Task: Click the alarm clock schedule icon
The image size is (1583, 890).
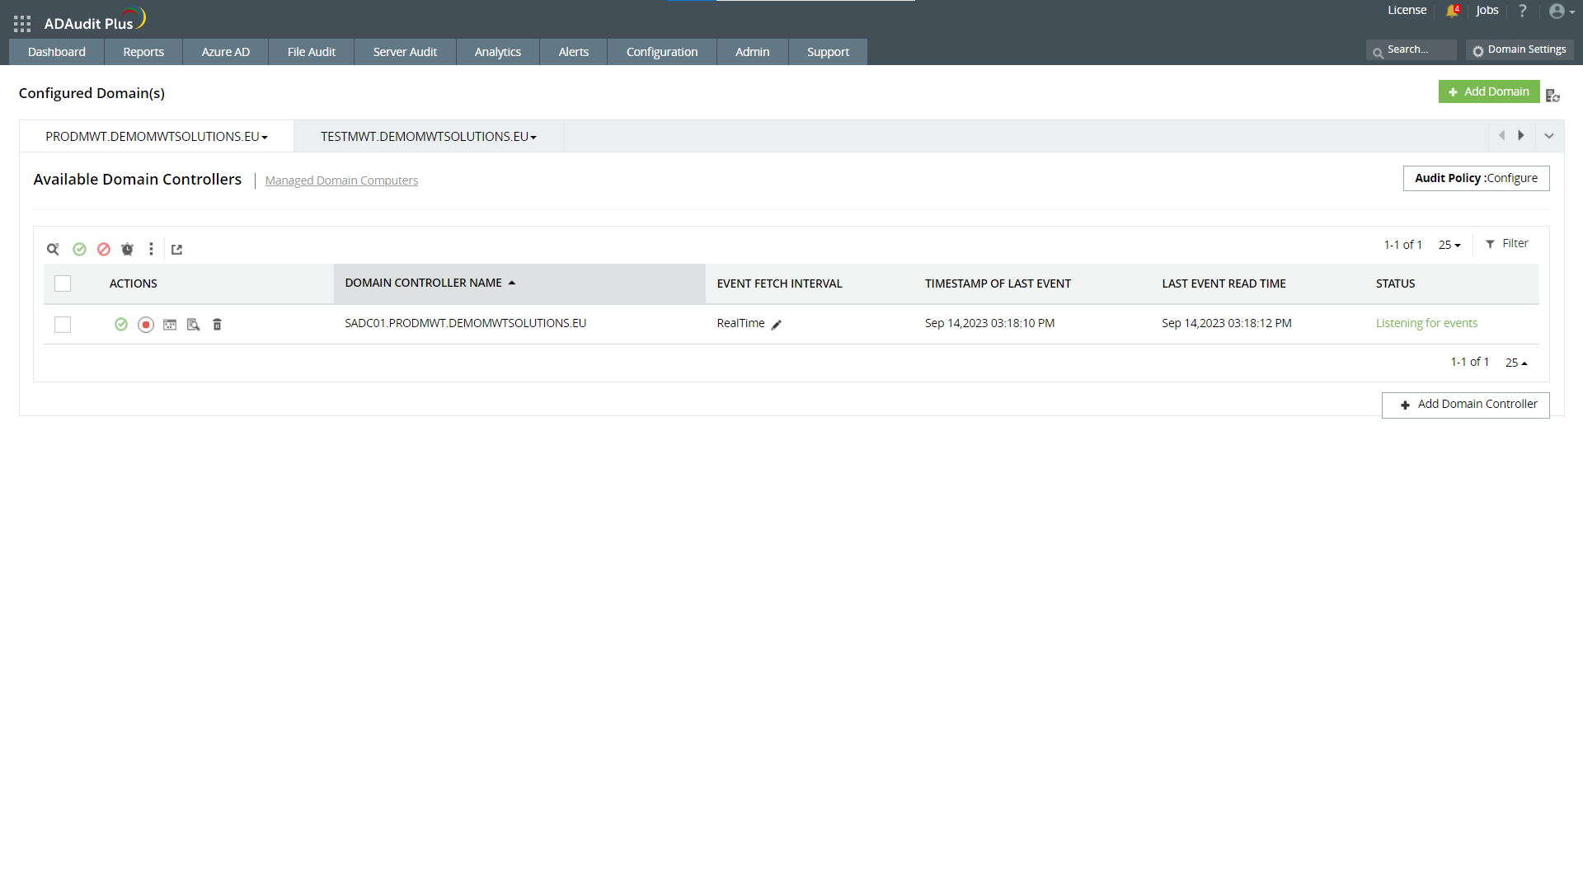Action: (x=127, y=249)
